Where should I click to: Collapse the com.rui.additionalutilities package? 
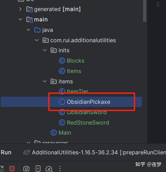(x=37, y=40)
